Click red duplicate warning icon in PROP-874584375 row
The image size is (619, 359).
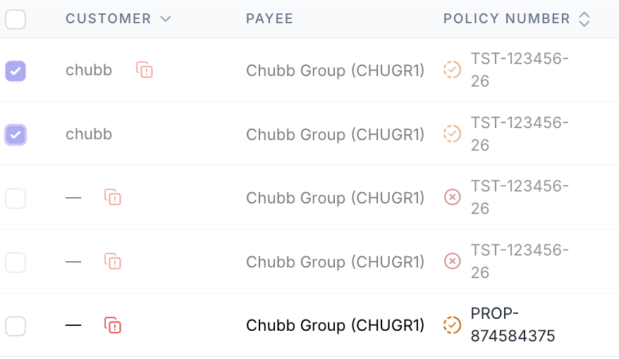pyautogui.click(x=113, y=325)
